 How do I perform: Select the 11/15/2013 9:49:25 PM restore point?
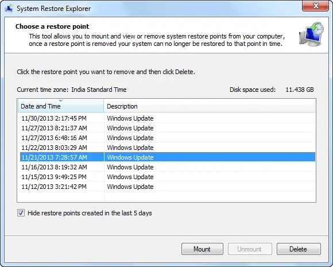[166, 177]
